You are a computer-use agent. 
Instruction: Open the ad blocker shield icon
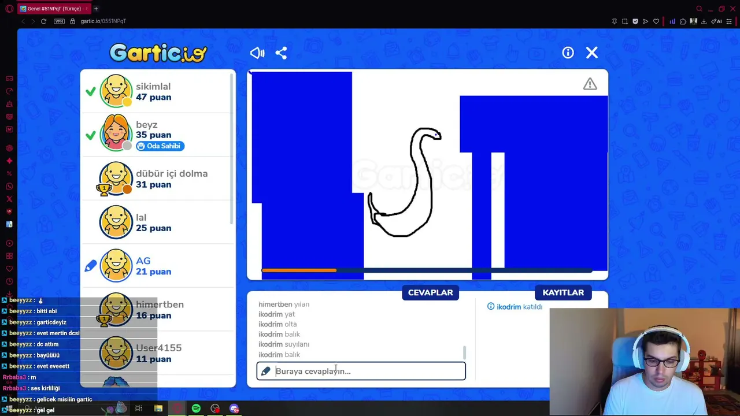[x=635, y=21]
